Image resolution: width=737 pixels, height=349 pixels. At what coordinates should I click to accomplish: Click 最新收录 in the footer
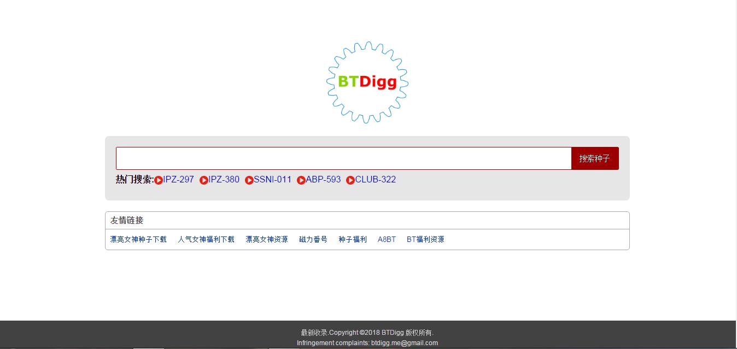314,333
